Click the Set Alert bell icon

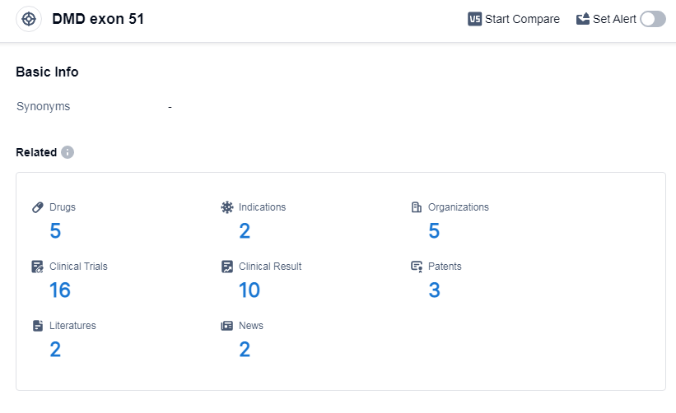(x=583, y=19)
